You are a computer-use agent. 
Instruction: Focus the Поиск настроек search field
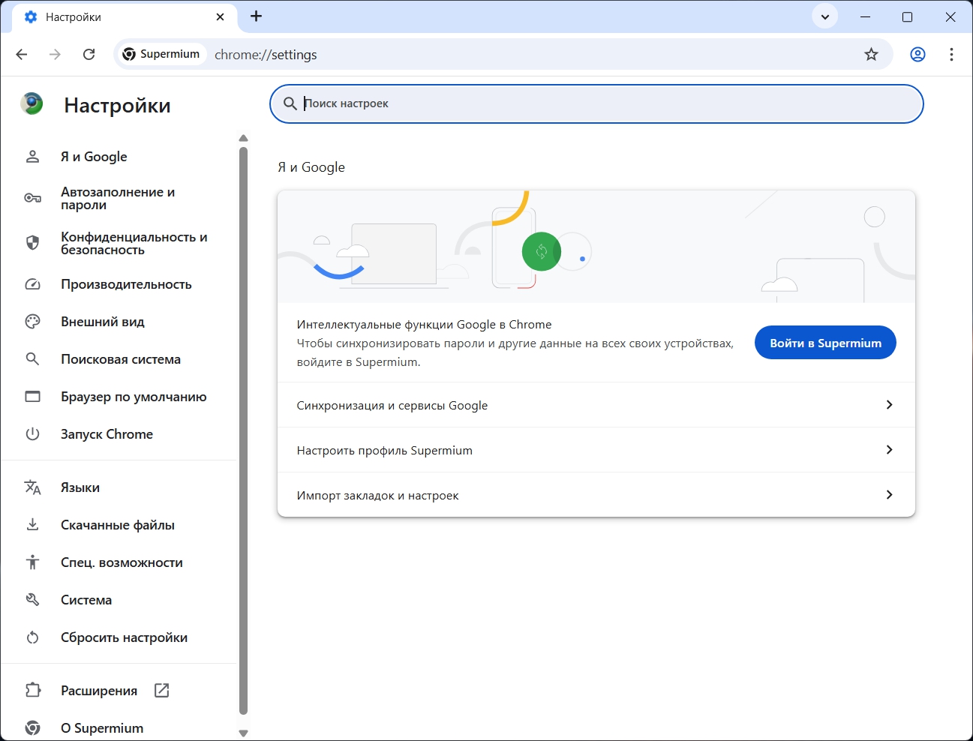[596, 103]
